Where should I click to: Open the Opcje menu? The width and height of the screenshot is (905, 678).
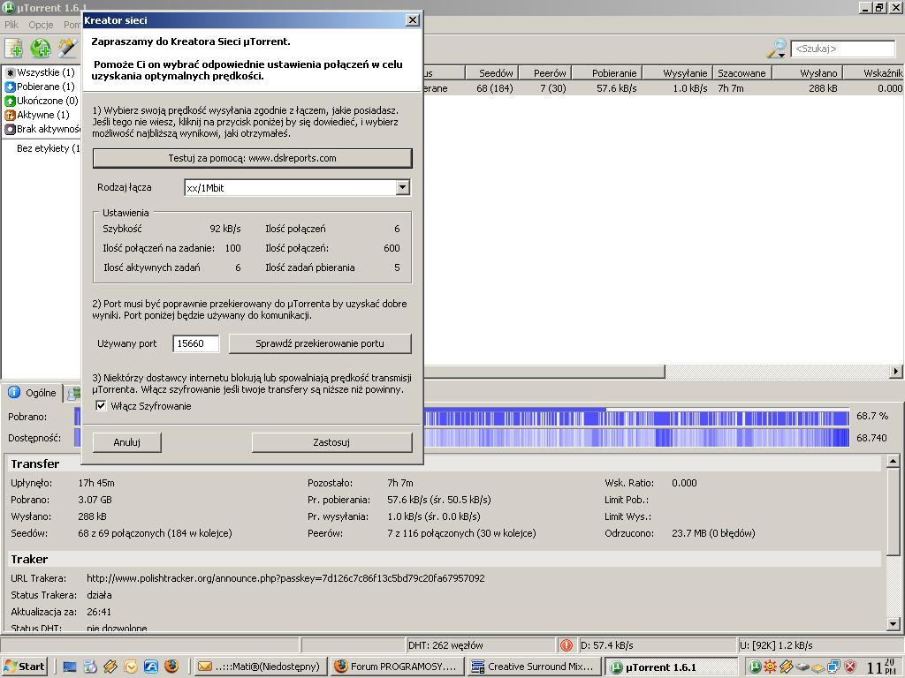pyautogui.click(x=41, y=25)
